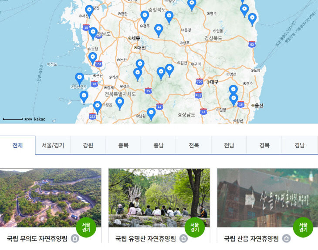Open the 국립 유명산 자연휴양림 title link
This screenshot has width=318, height=250.
[145, 238]
